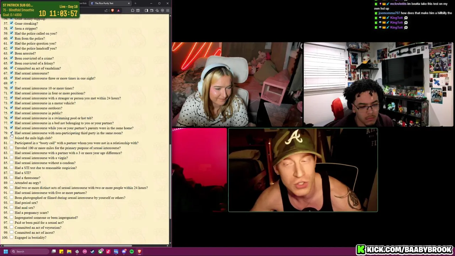Check 'Had a pregnancy scare?' checkbox
Viewport: 455px width, 256px height.
click(x=11, y=212)
